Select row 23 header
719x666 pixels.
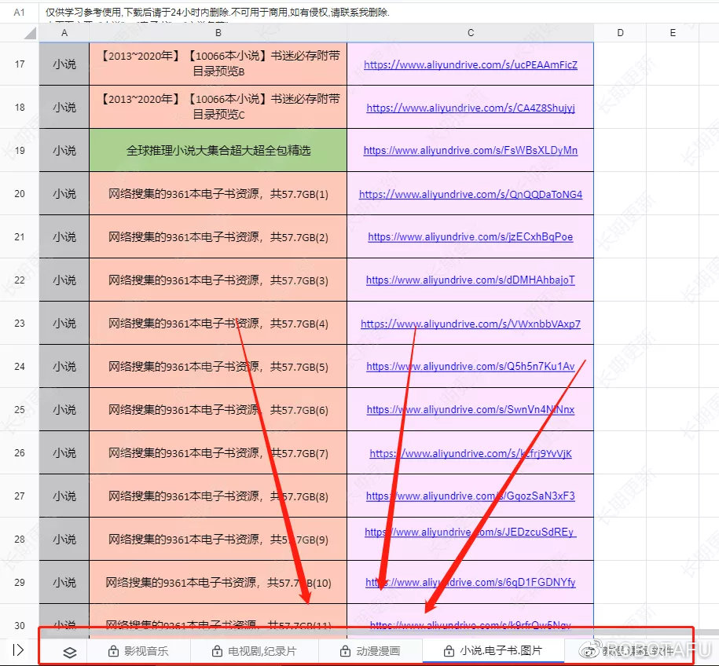20,323
